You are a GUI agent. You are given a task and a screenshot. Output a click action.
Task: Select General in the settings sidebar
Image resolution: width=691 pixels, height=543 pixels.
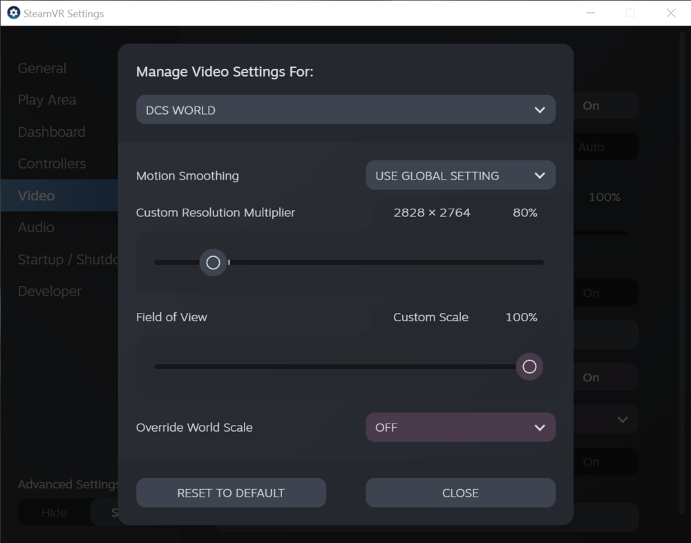click(41, 68)
